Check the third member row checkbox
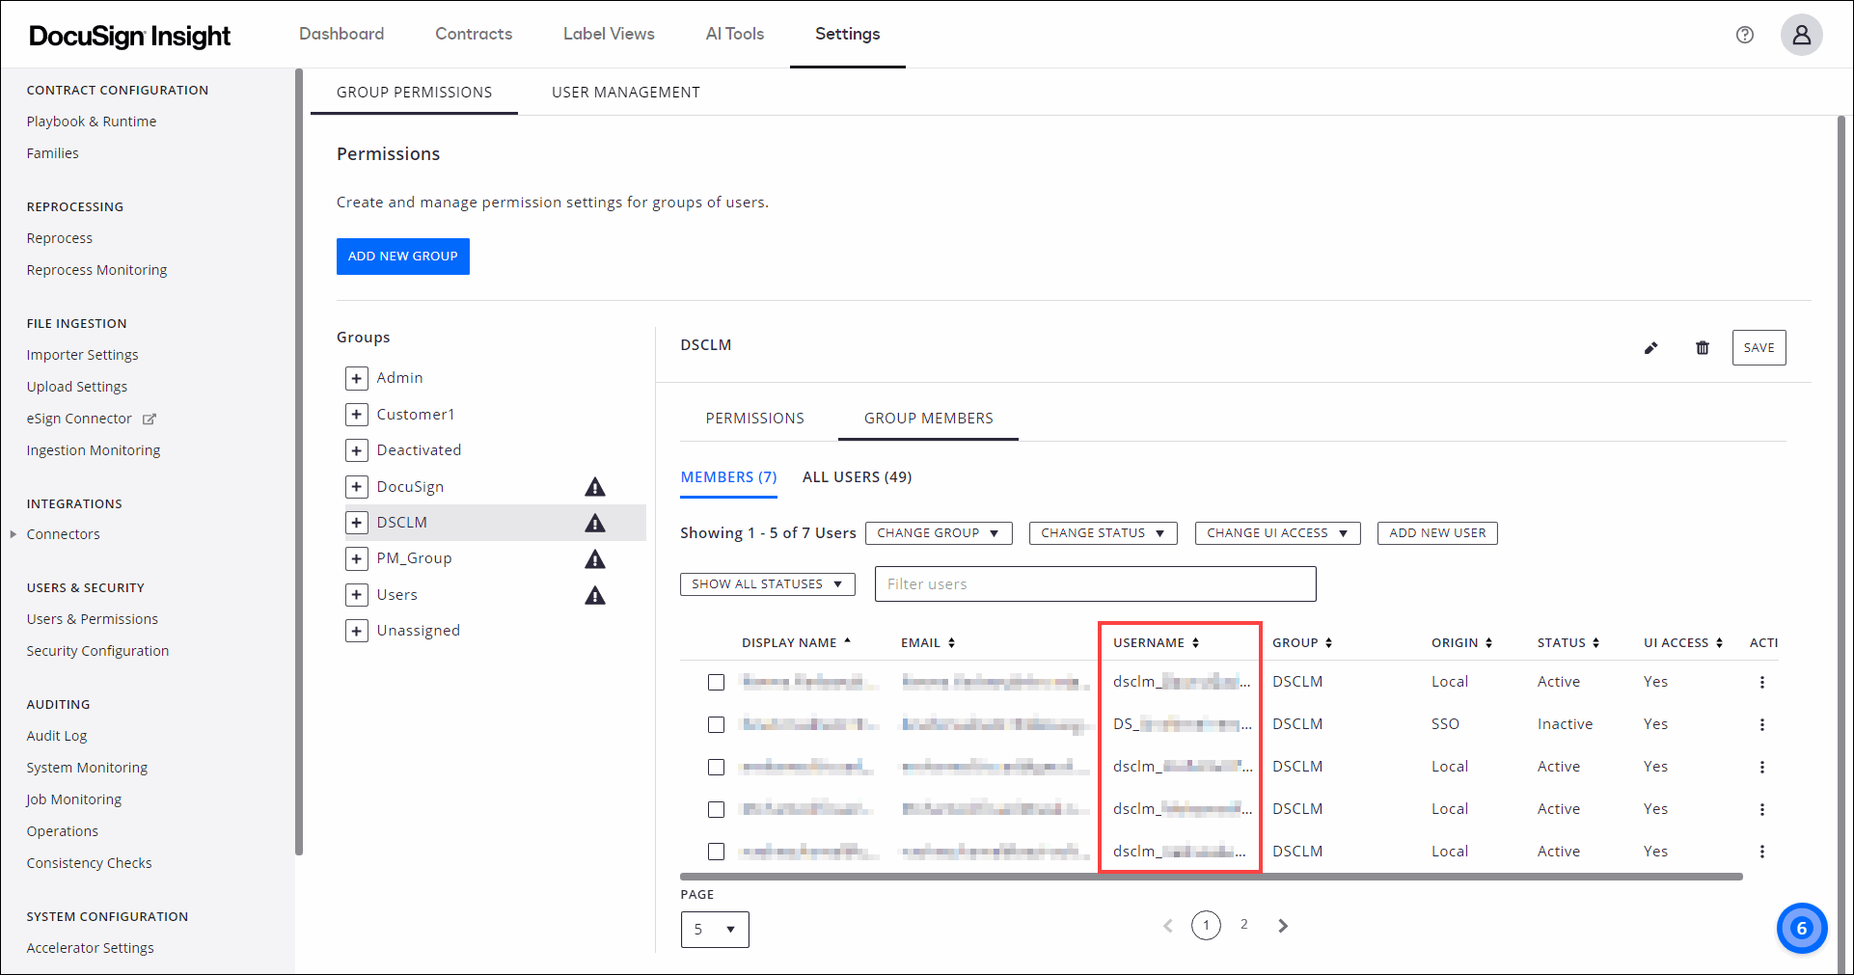This screenshot has height=975, width=1854. coord(716,767)
